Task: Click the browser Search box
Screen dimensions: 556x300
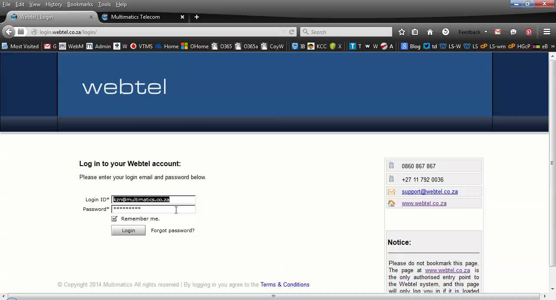Action: point(346,32)
